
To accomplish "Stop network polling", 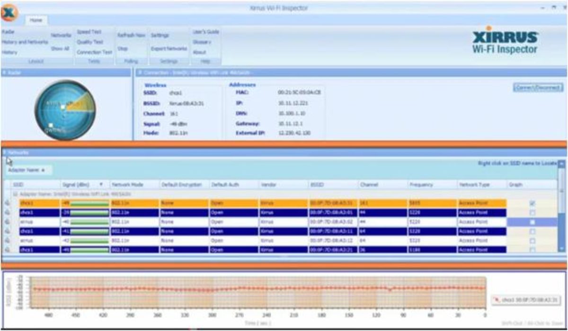I will pyautogui.click(x=122, y=48).
